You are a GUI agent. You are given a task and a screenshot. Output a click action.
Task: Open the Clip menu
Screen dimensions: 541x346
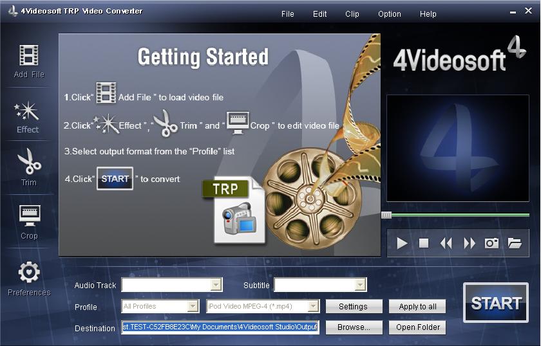352,14
